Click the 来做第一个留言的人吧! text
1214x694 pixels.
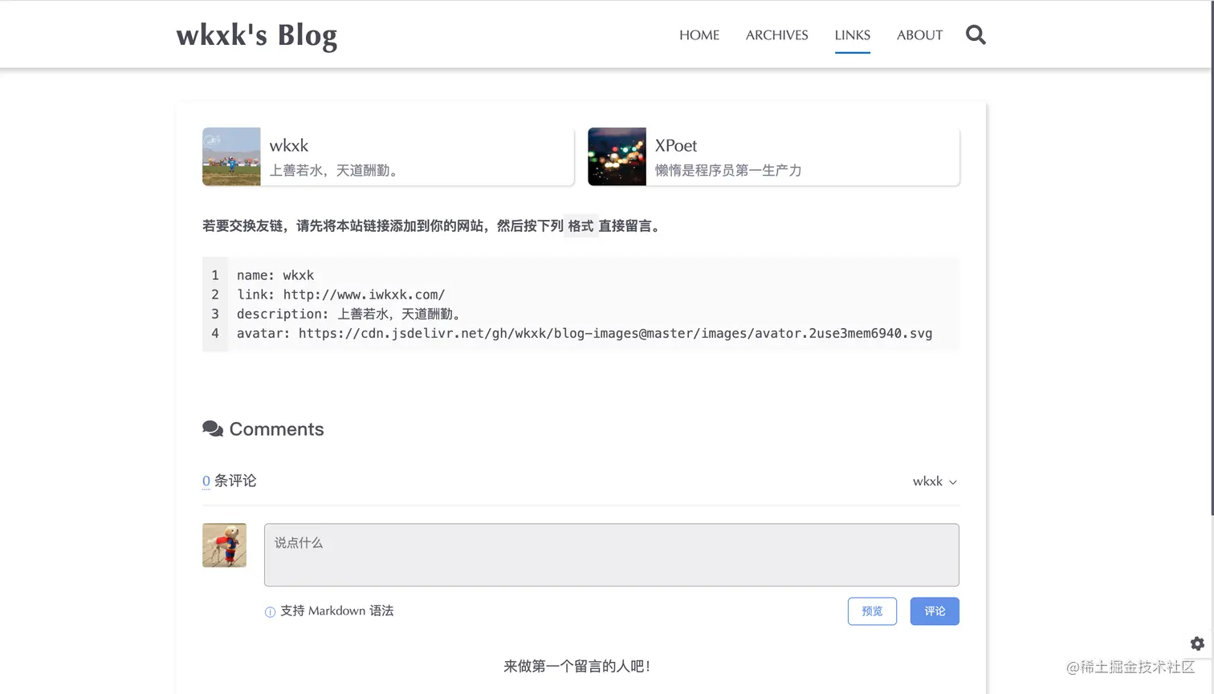[x=577, y=666]
